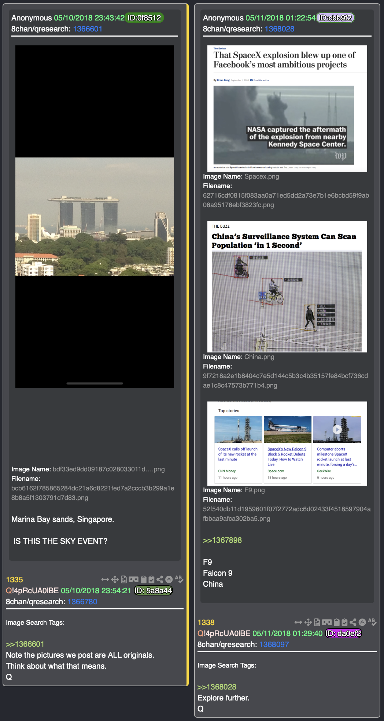The height and width of the screenshot is (721, 384).
Task: Open the SpaceX explosion article image
Action: point(287,109)
